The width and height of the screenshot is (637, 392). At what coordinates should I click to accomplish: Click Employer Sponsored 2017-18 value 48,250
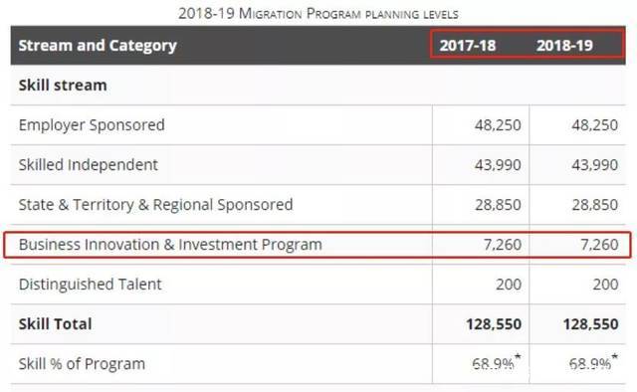[x=498, y=125]
